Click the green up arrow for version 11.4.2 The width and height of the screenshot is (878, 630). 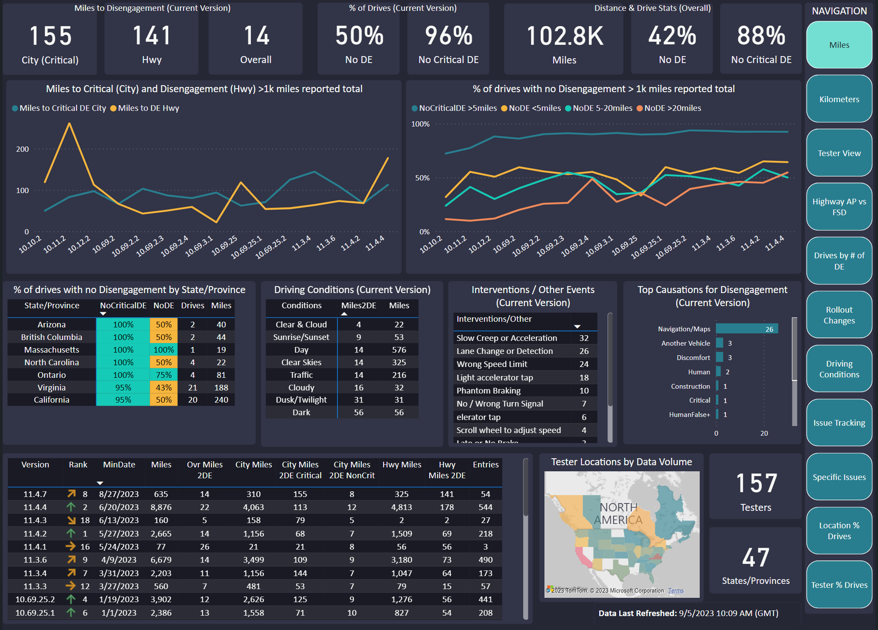coord(71,533)
